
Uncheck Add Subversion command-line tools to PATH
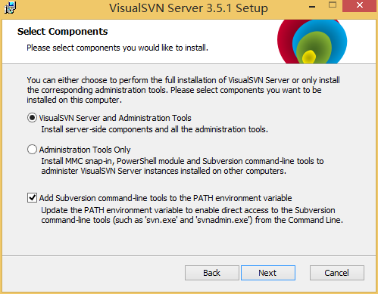click(32, 198)
